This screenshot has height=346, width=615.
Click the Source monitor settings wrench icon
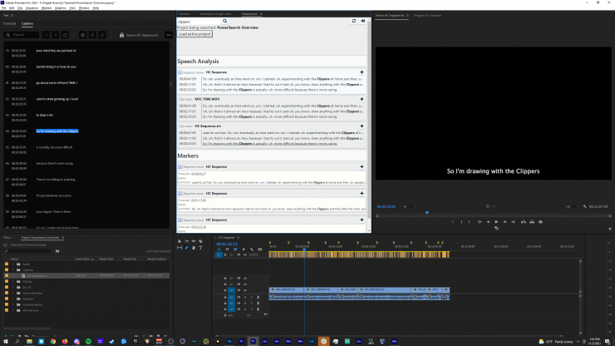coord(586,206)
